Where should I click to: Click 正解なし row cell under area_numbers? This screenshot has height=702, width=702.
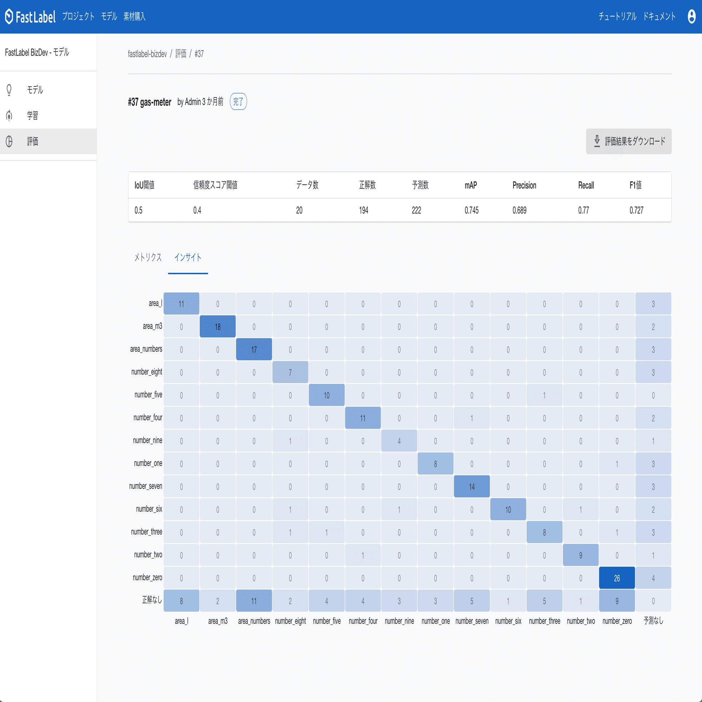point(254,601)
